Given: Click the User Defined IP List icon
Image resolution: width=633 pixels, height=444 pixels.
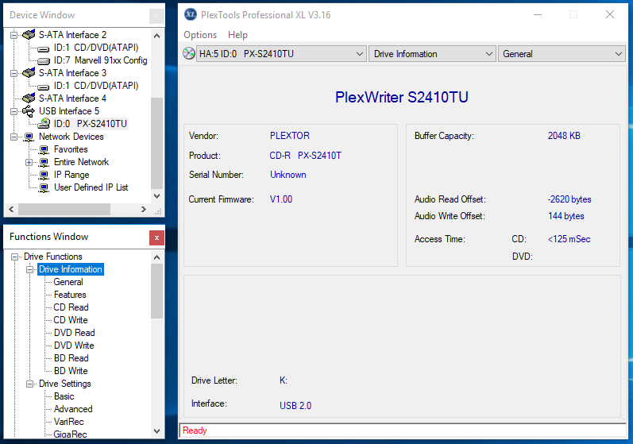Looking at the screenshot, I should (x=44, y=187).
